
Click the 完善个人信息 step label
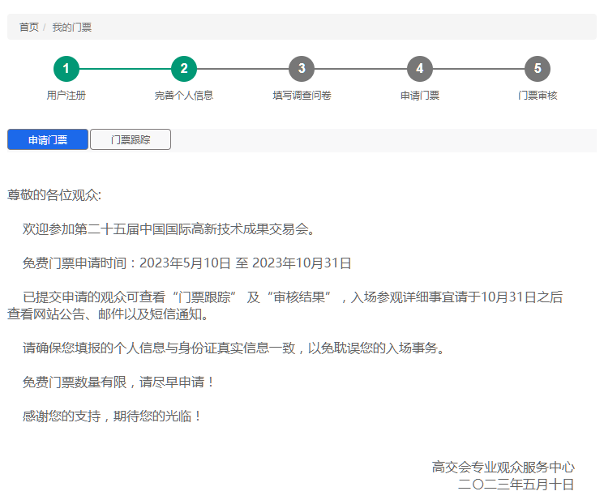coord(184,96)
